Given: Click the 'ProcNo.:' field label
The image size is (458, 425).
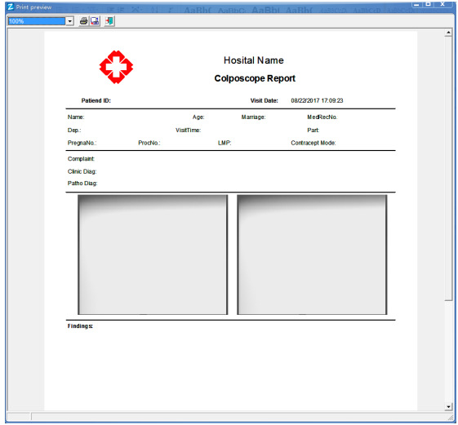Looking at the screenshot, I should (149, 143).
